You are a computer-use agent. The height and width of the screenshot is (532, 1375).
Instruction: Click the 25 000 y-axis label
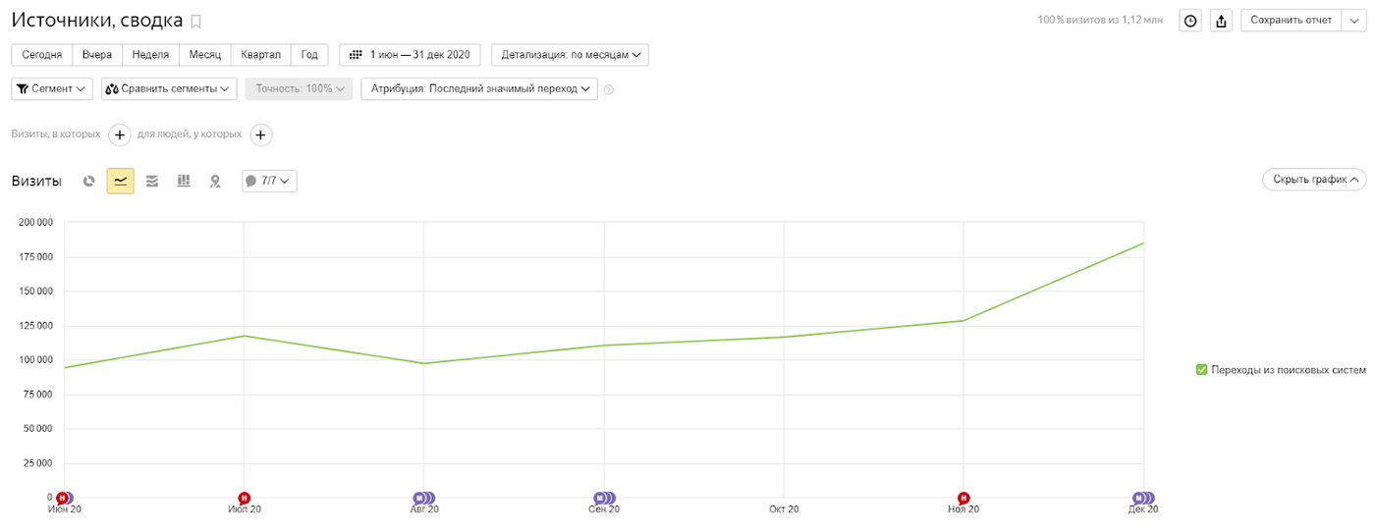pyautogui.click(x=38, y=463)
